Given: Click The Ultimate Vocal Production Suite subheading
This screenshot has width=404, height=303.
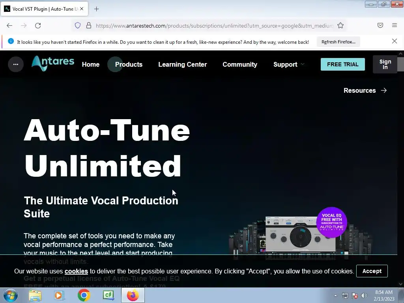Looking at the screenshot, I should pyautogui.click(x=101, y=207).
